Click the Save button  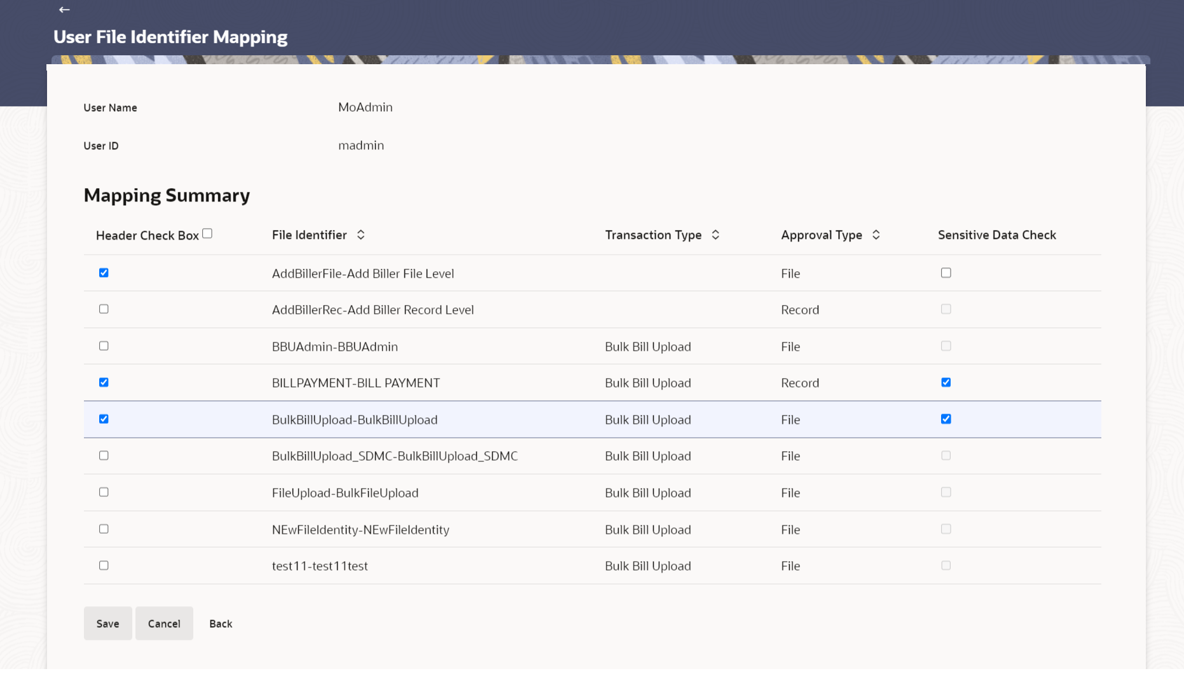(x=107, y=623)
